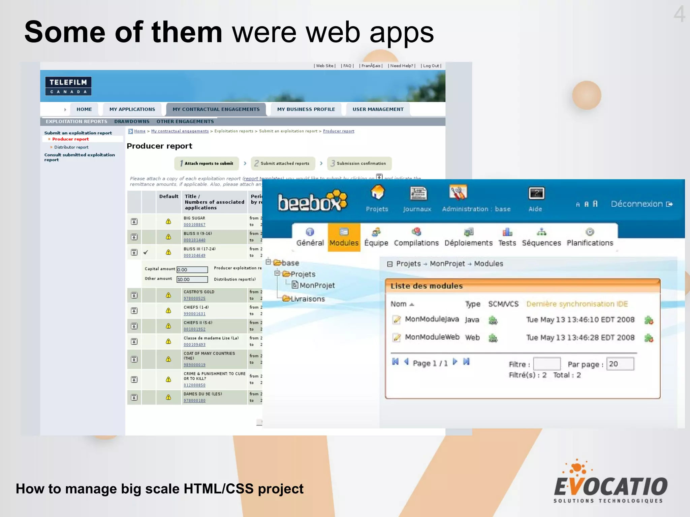Go to last page of modules

[466, 361]
